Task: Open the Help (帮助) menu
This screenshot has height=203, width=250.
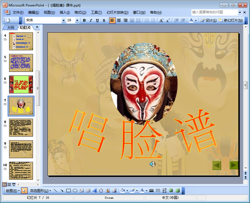Action: coord(156,12)
